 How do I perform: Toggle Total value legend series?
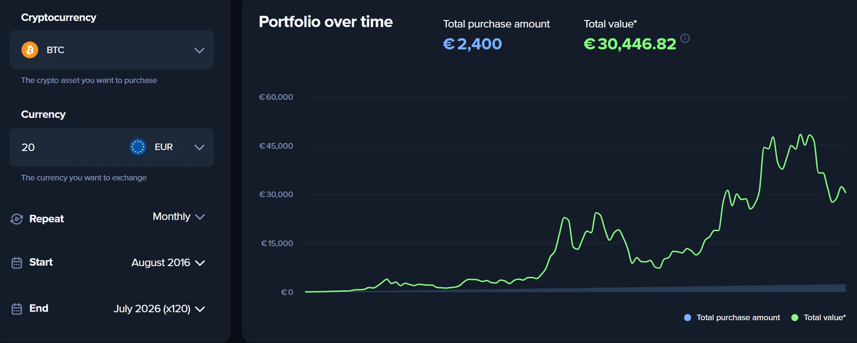pyautogui.click(x=819, y=317)
